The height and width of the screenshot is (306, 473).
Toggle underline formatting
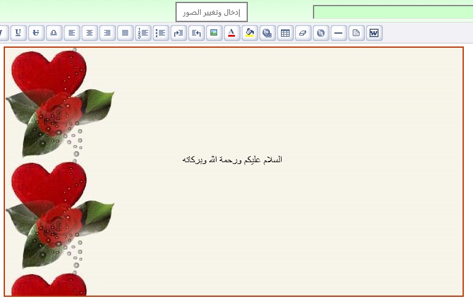tap(18, 33)
